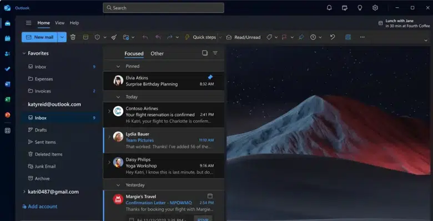Open Lunch with Jane reminder

coord(404,23)
